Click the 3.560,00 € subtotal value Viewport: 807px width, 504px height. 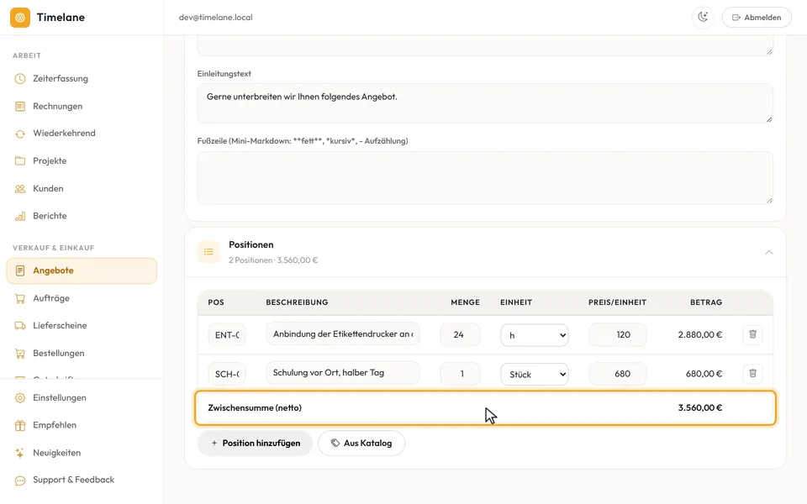(x=700, y=408)
